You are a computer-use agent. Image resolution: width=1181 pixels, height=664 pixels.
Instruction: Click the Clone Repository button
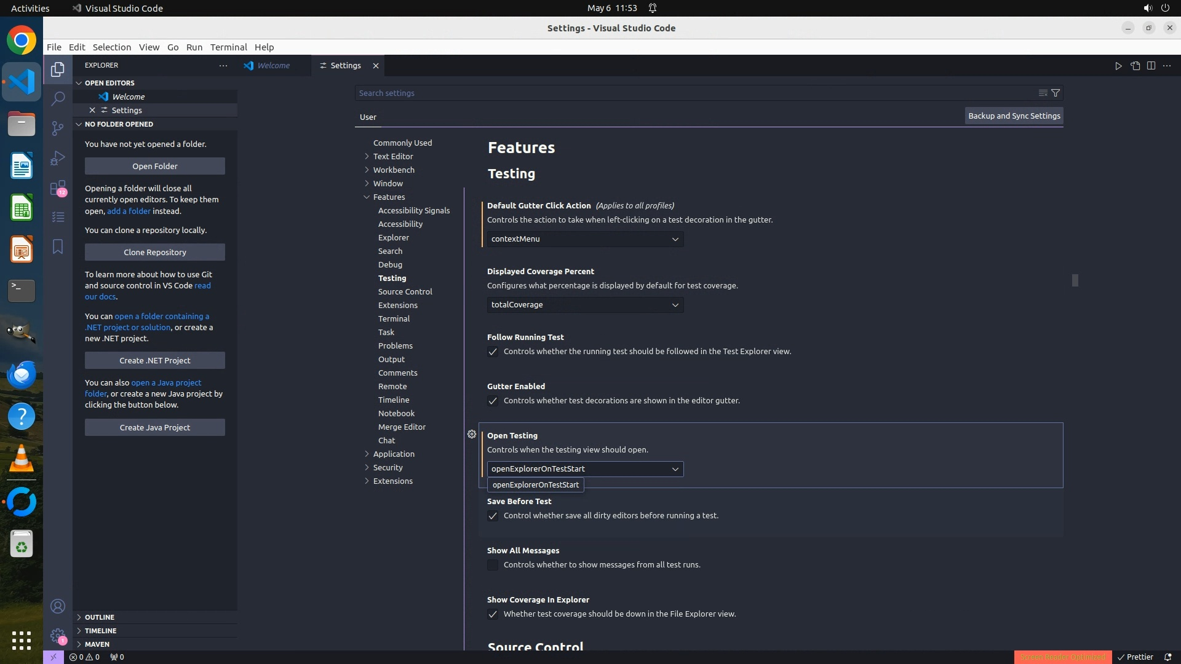pyautogui.click(x=155, y=252)
